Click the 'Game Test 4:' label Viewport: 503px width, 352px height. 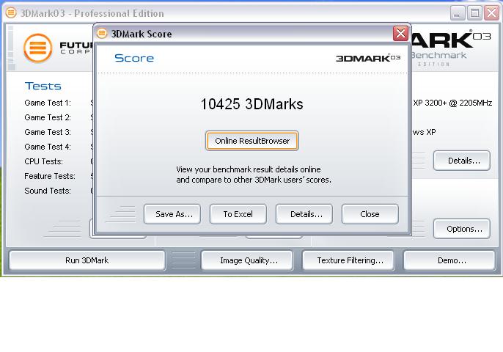(x=48, y=147)
